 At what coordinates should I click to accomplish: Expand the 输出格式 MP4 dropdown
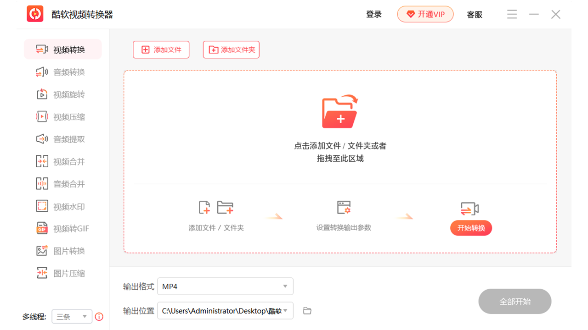pyautogui.click(x=285, y=286)
